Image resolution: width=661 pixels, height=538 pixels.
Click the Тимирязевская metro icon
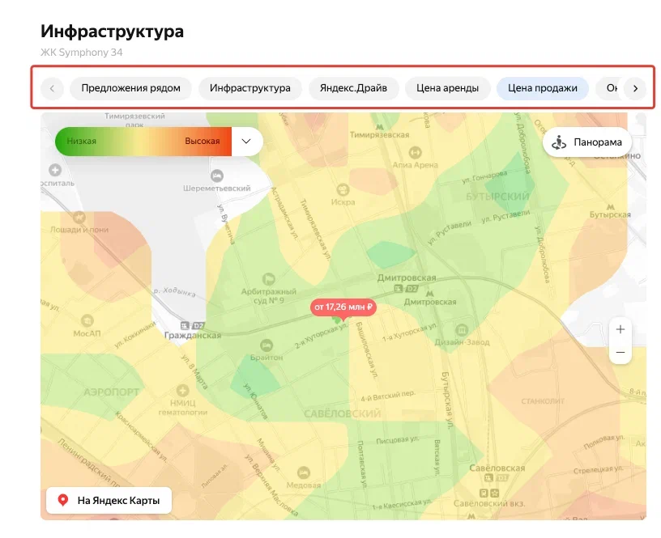click(x=379, y=126)
